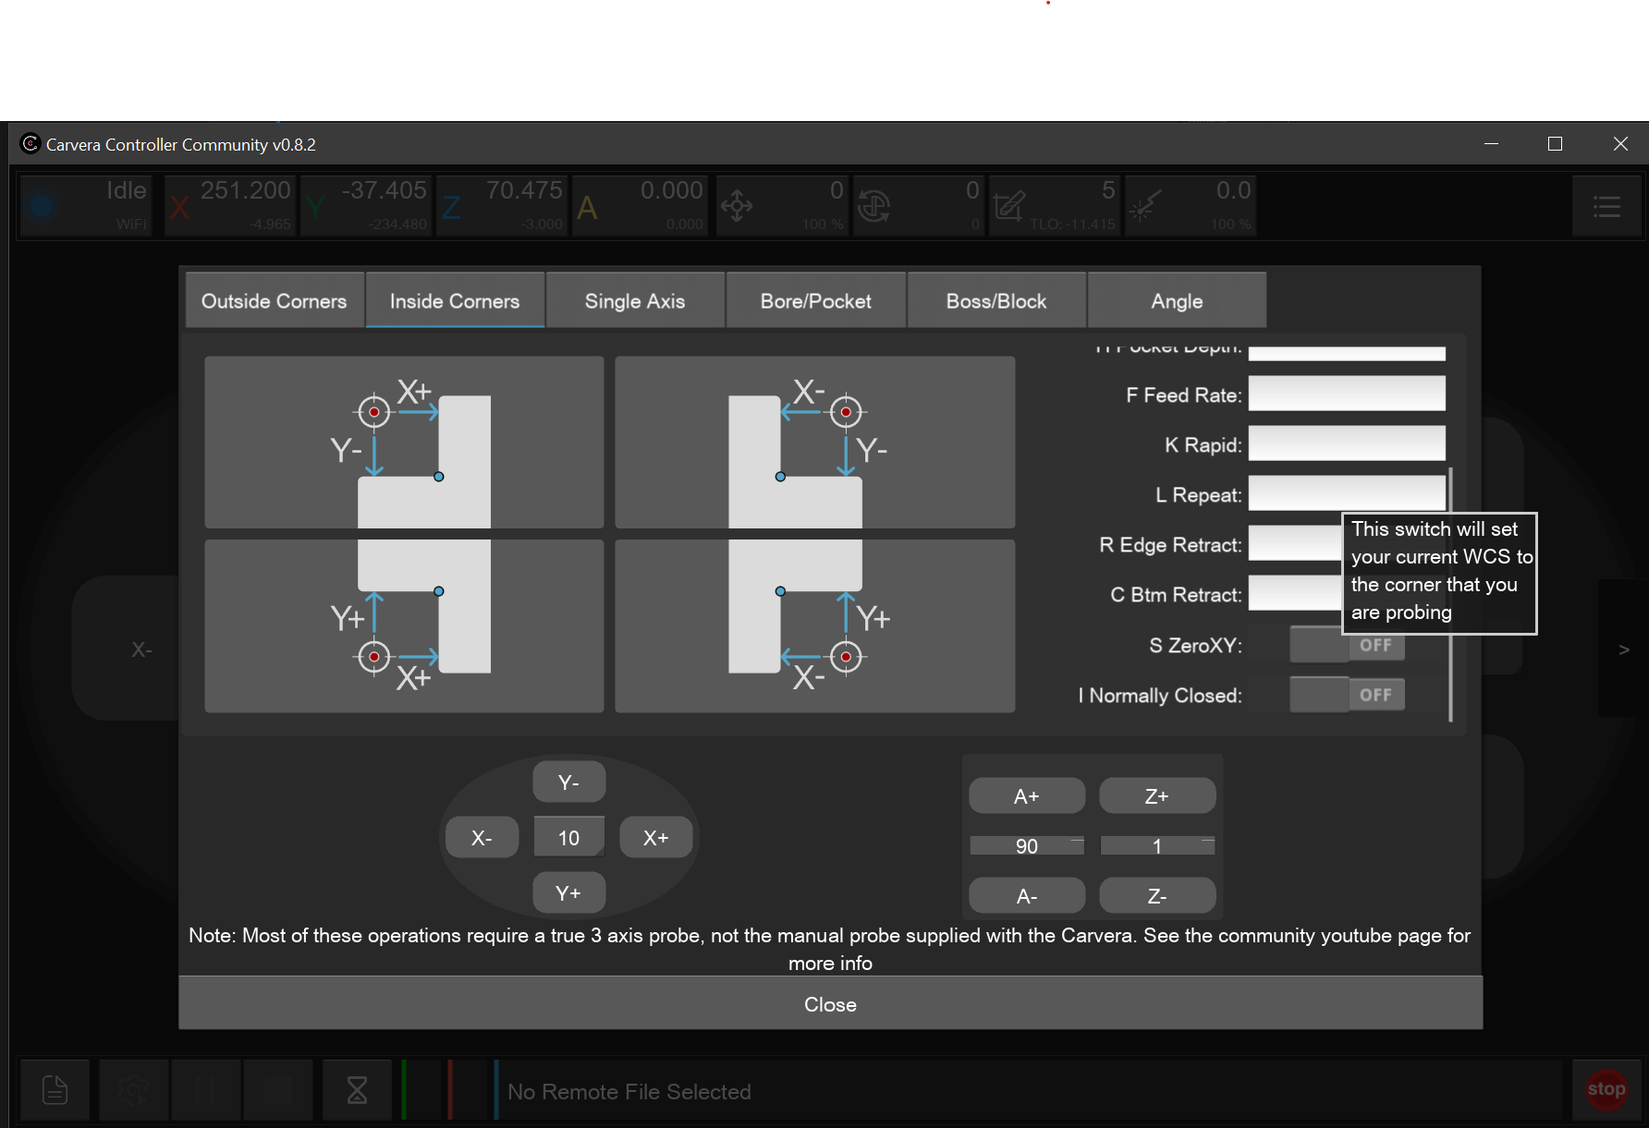This screenshot has height=1128, width=1649.
Task: Open the XY jog step size dropdown showing 10
Action: pos(568,838)
